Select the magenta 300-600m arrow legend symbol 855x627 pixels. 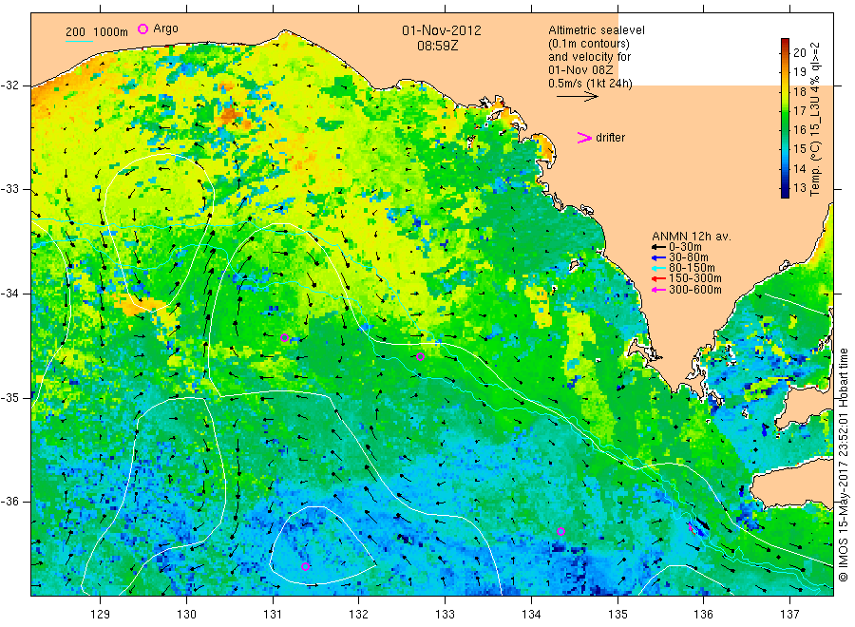(x=659, y=290)
